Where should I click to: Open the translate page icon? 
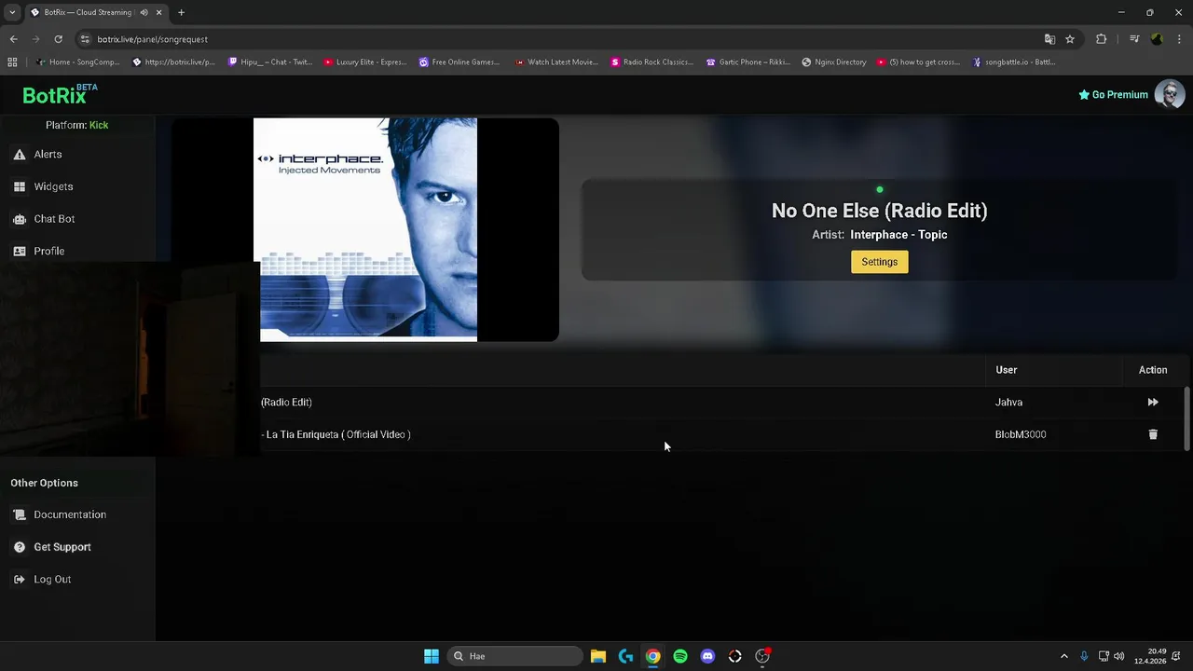point(1049,39)
